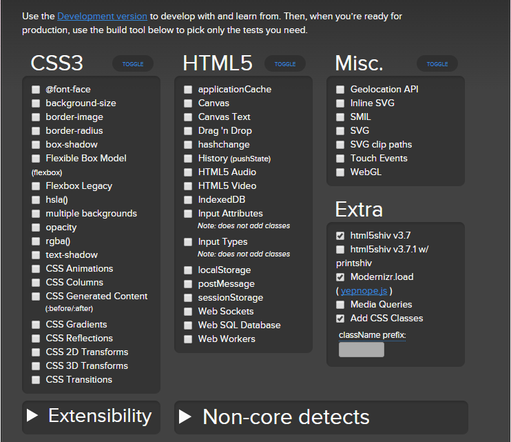511x442 pixels.
Task: Enable the SVG checkbox
Action: pos(340,131)
